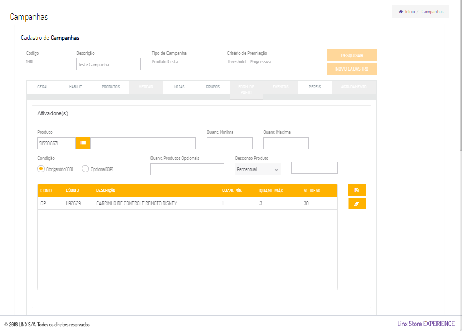Go to the Lojas tab
This screenshot has height=331, width=462.
coord(179,87)
